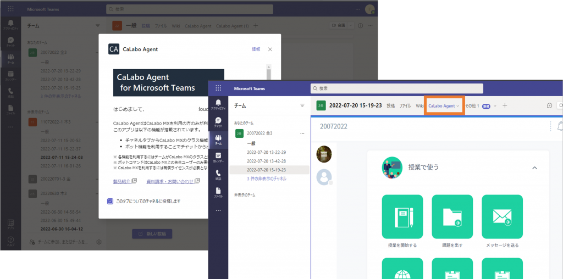Click filter icon beside チーム in back window
The width and height of the screenshot is (563, 279).
point(98,25)
